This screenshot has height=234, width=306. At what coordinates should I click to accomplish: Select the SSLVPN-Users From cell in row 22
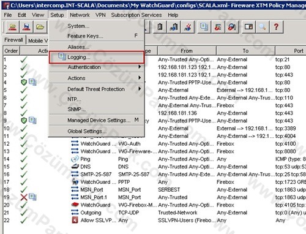tap(186, 220)
